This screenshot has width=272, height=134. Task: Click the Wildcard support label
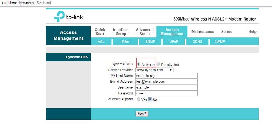[x=121, y=99]
